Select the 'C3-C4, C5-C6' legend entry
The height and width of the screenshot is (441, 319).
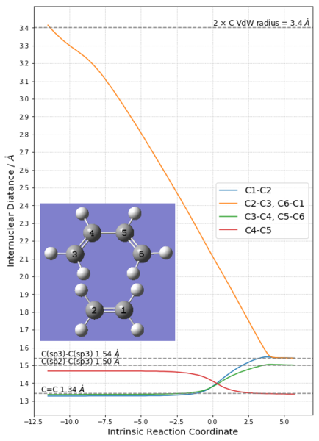click(x=275, y=217)
